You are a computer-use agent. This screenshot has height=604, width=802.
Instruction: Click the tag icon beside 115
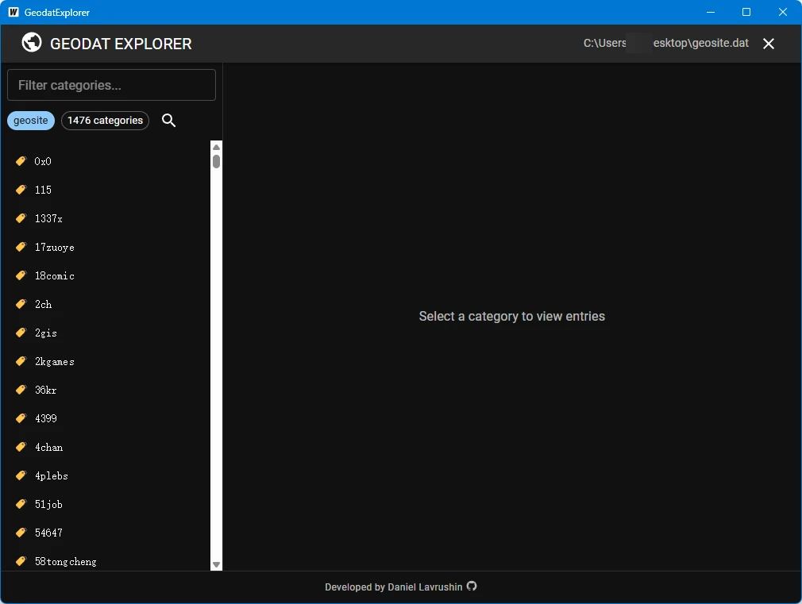(x=21, y=190)
